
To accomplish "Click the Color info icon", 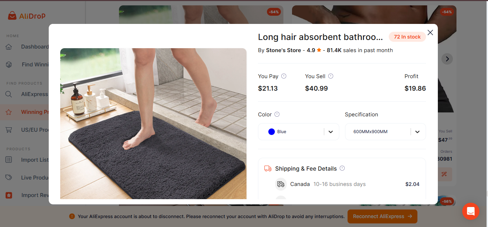I will [x=277, y=114].
